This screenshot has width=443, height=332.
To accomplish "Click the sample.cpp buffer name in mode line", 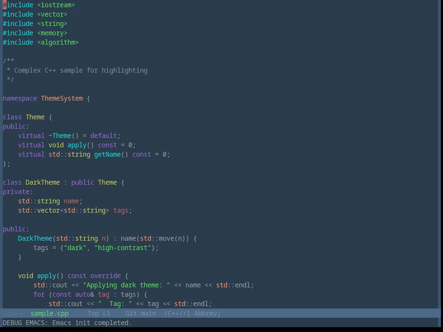I will [49, 314].
